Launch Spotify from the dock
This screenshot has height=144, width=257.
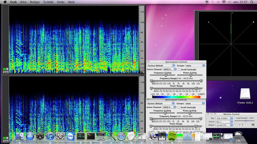click(172, 136)
